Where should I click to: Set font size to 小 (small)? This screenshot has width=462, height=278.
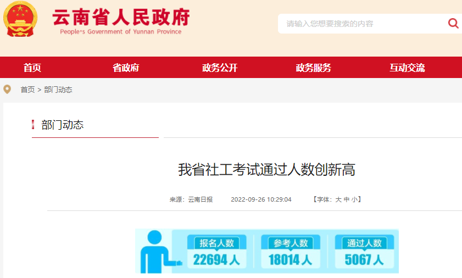click(x=354, y=199)
